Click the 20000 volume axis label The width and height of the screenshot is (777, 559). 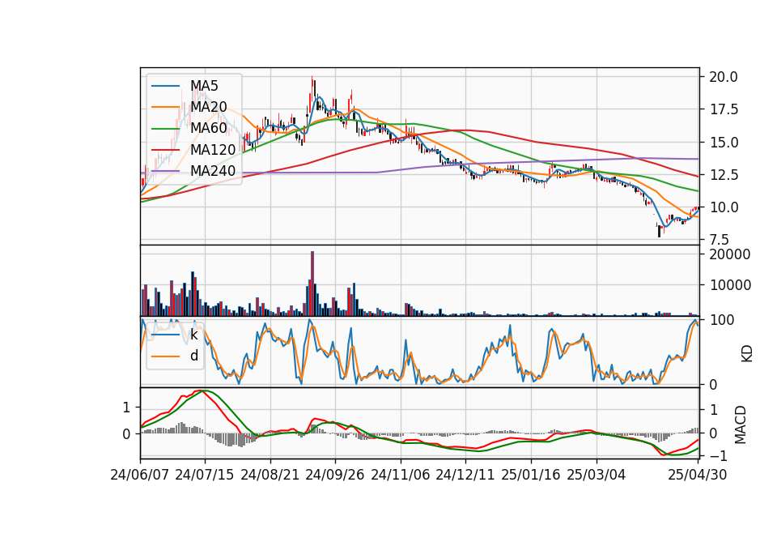point(730,254)
